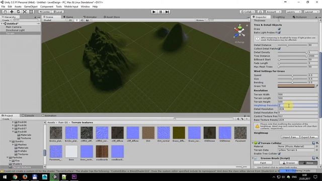Open Terrain Collider gear settings
The width and height of the screenshot is (322, 181).
[x=317, y=143]
